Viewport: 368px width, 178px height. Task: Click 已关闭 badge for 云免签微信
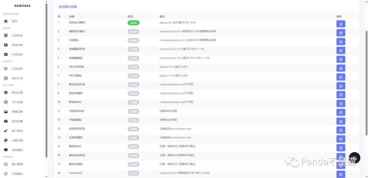(x=133, y=138)
